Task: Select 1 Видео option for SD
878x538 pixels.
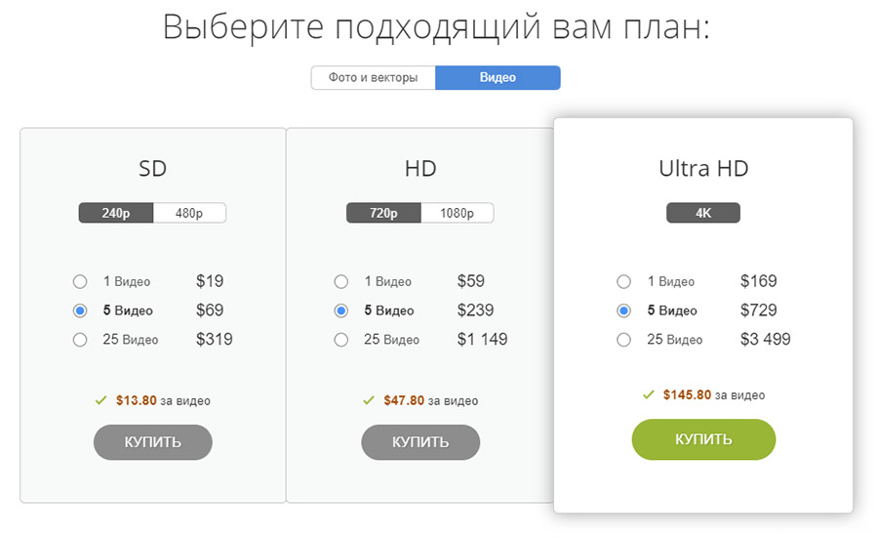Action: (80, 282)
